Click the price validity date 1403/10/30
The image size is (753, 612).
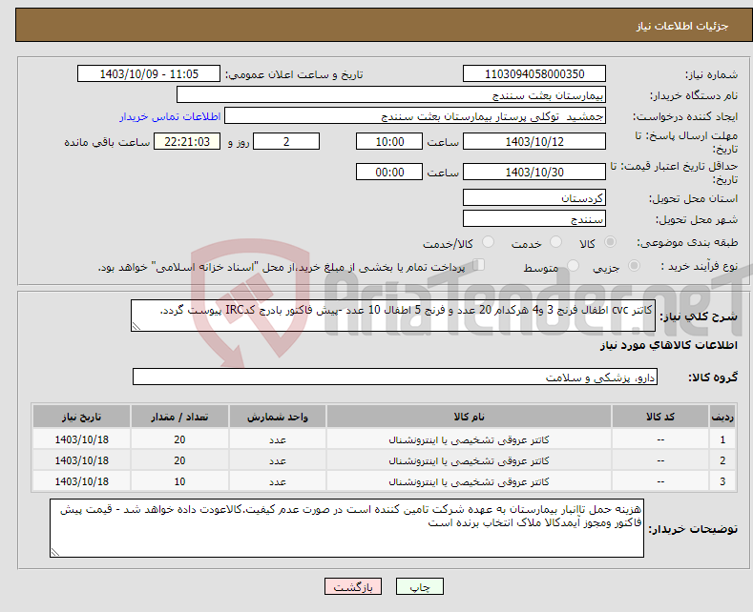click(534, 172)
